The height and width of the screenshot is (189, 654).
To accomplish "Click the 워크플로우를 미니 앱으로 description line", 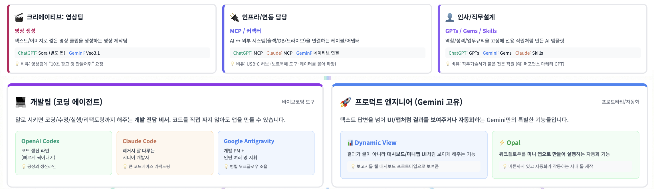I will coord(554,154).
